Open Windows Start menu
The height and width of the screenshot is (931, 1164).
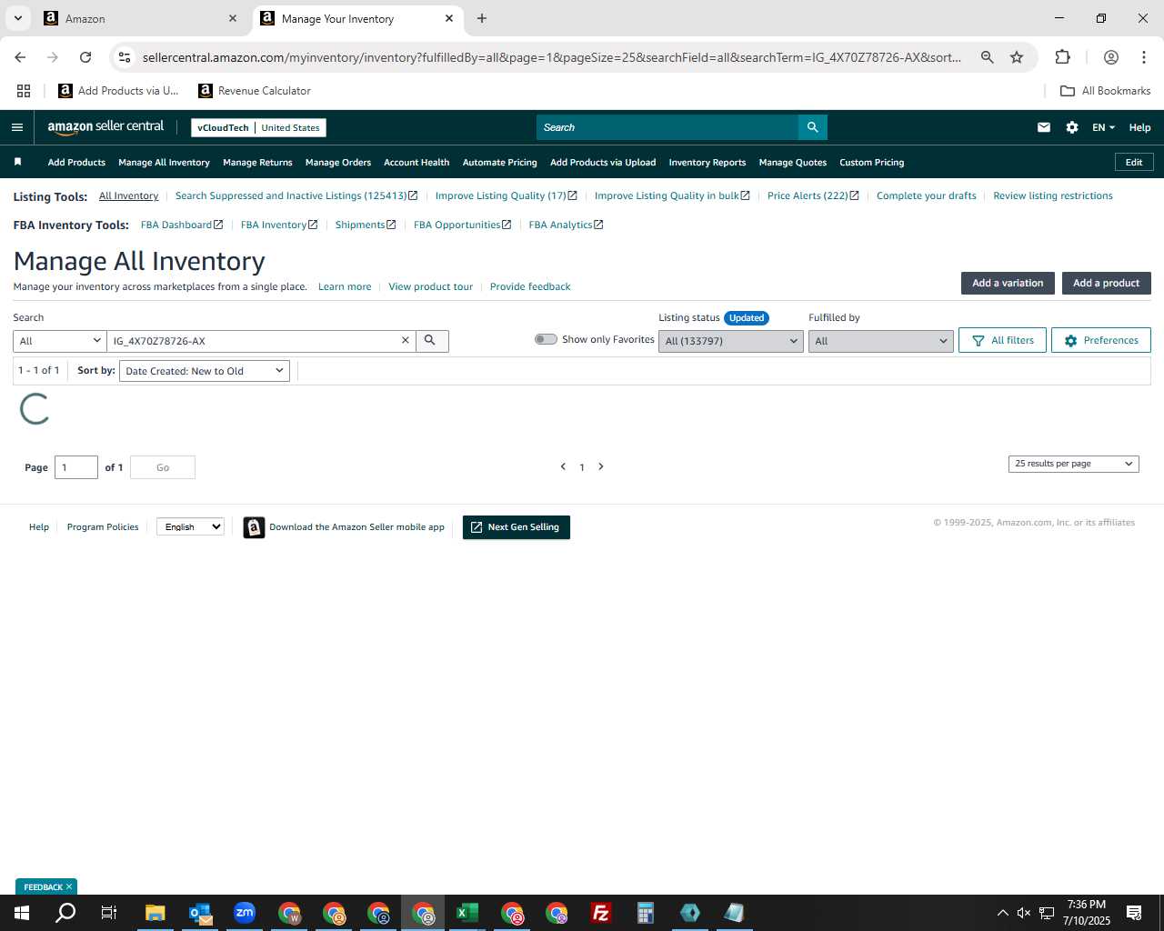(22, 913)
